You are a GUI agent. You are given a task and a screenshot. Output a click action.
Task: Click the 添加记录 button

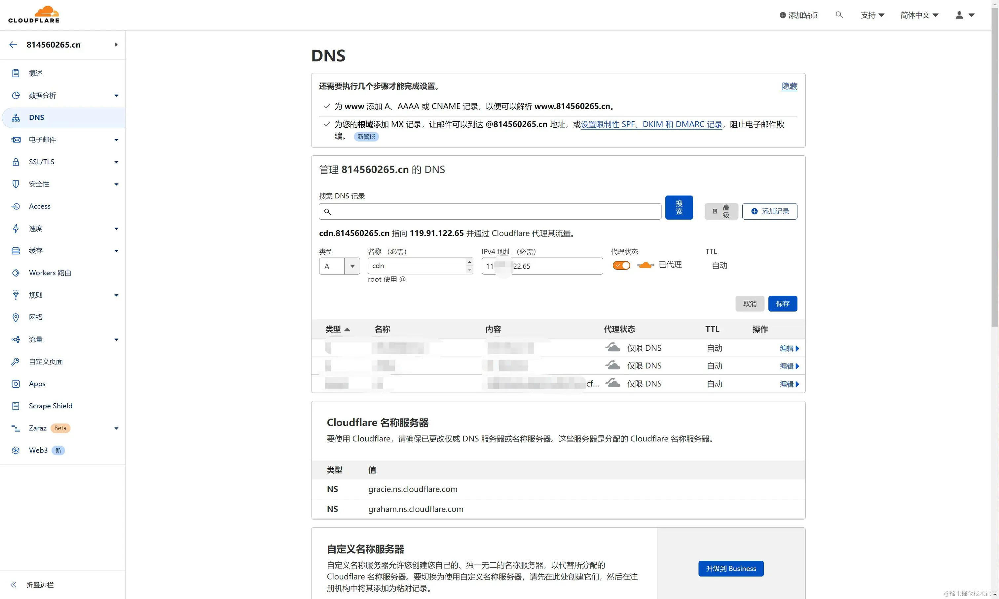(x=769, y=211)
